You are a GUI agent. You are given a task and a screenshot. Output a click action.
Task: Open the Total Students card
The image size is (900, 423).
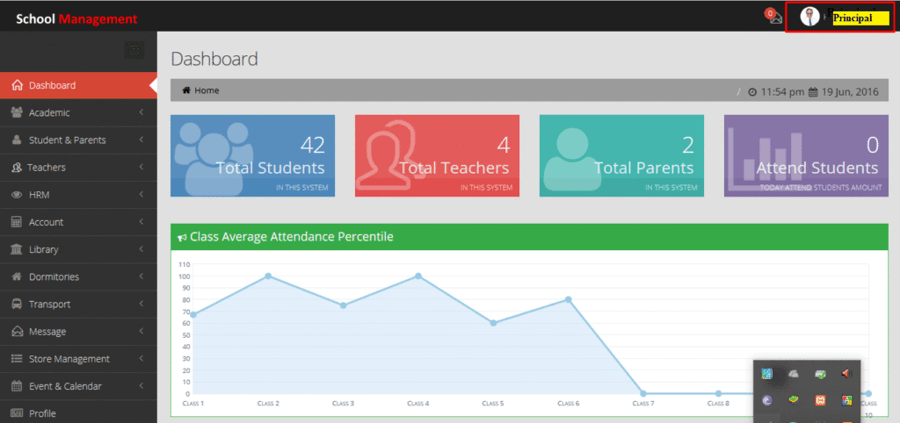tap(252, 155)
